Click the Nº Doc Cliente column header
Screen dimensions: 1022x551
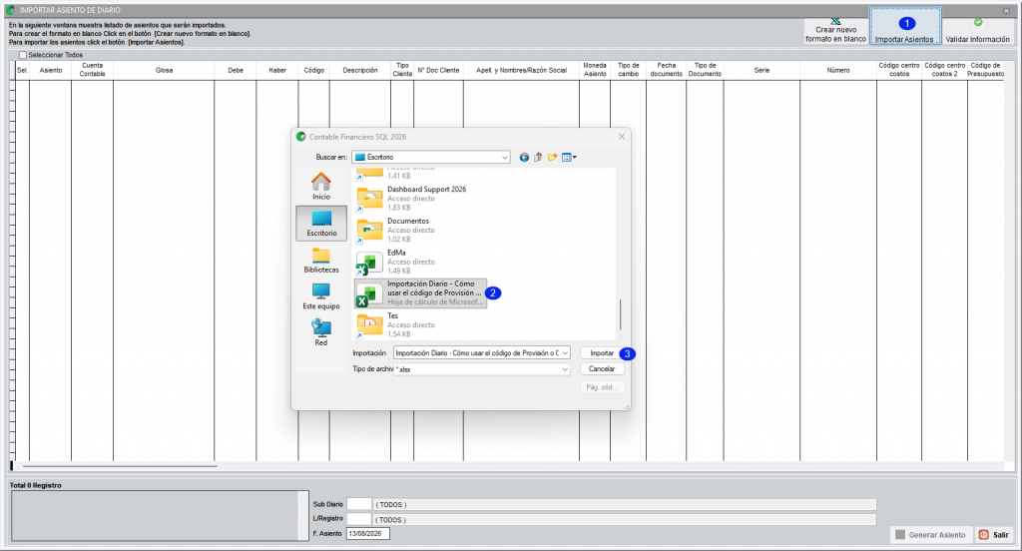click(x=438, y=71)
